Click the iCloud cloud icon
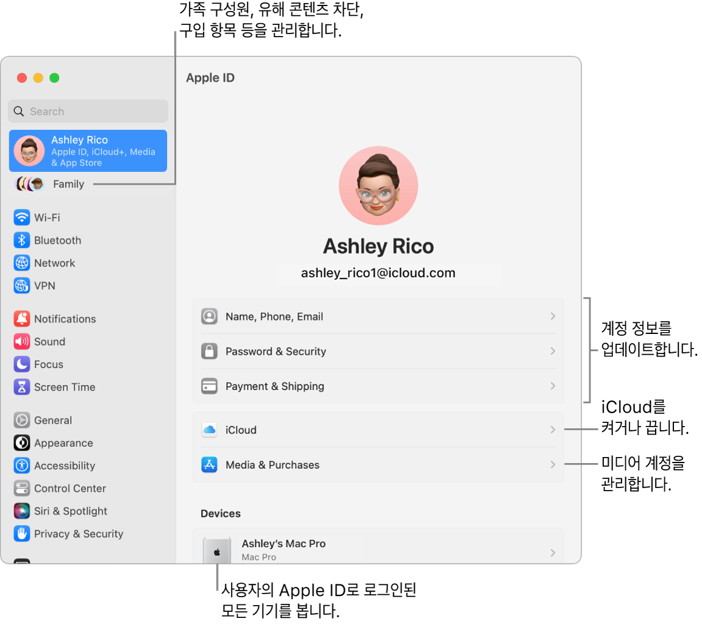Screen dimensions: 702x624 [210, 430]
